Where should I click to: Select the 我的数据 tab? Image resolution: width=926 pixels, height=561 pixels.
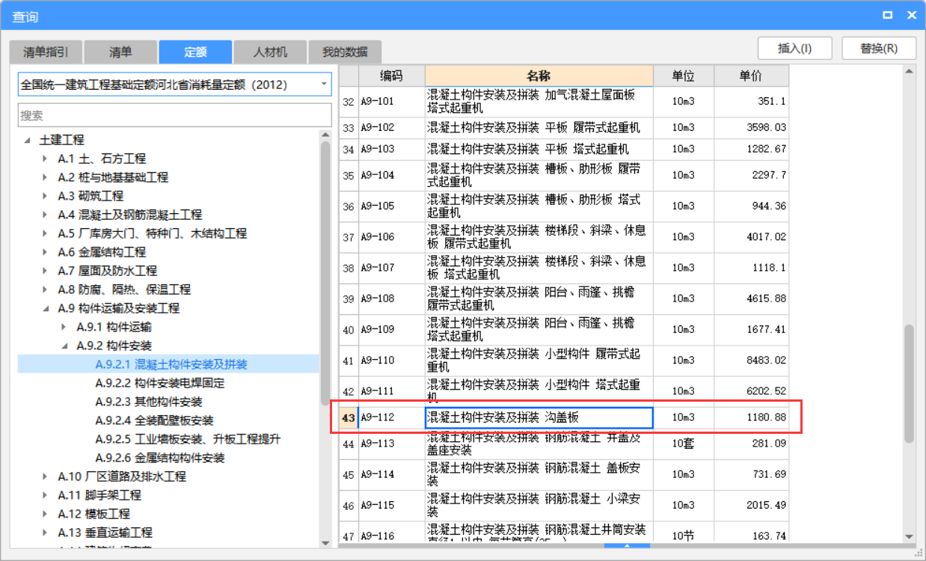tap(345, 52)
